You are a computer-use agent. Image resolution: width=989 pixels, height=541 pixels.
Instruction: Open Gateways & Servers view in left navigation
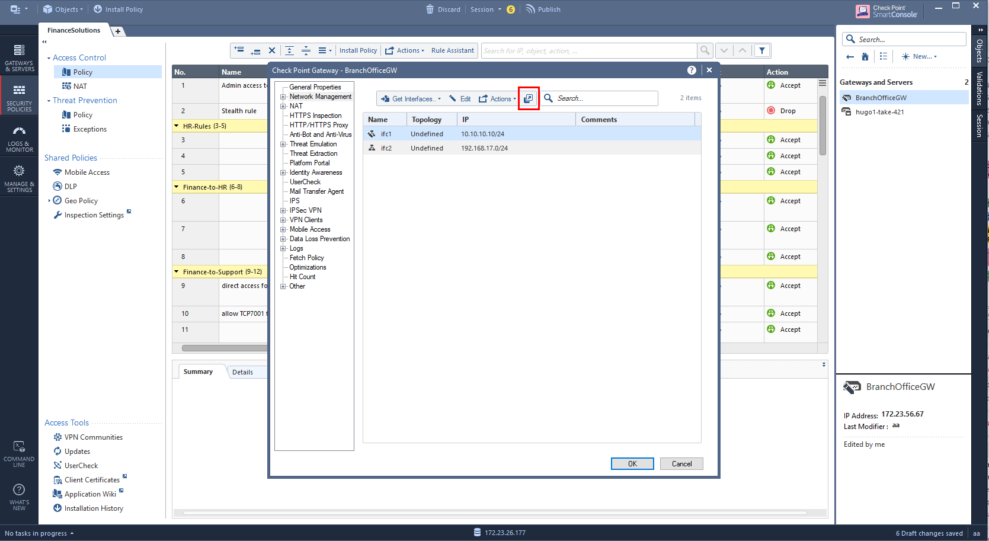tap(19, 58)
